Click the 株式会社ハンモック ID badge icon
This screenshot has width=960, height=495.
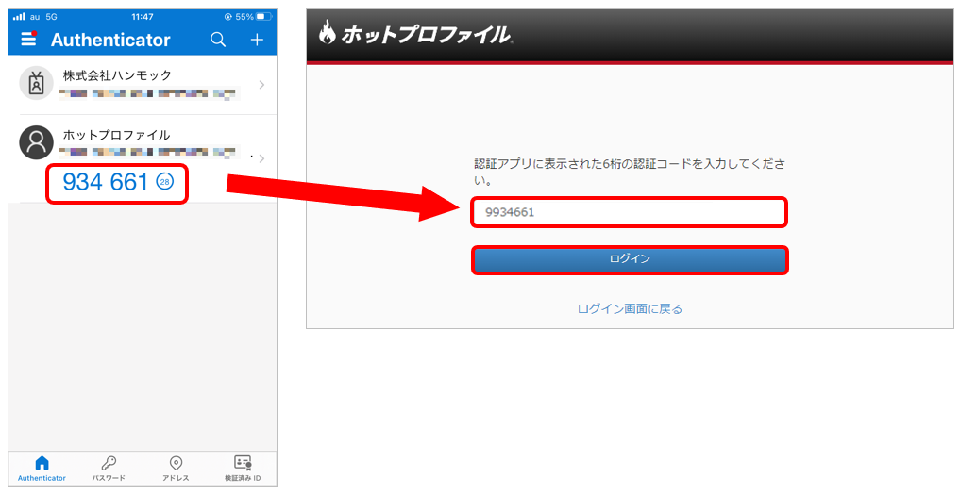pos(36,84)
